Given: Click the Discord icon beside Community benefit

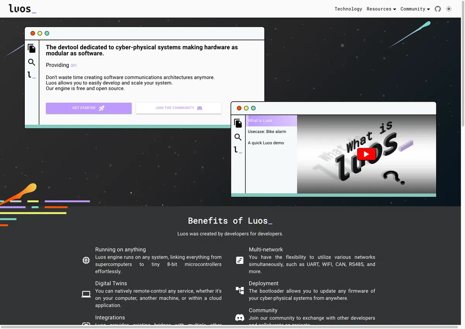Looking at the screenshot, I should click(x=240, y=318).
